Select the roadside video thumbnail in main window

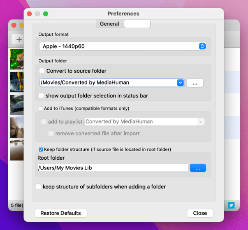[x=17, y=128]
